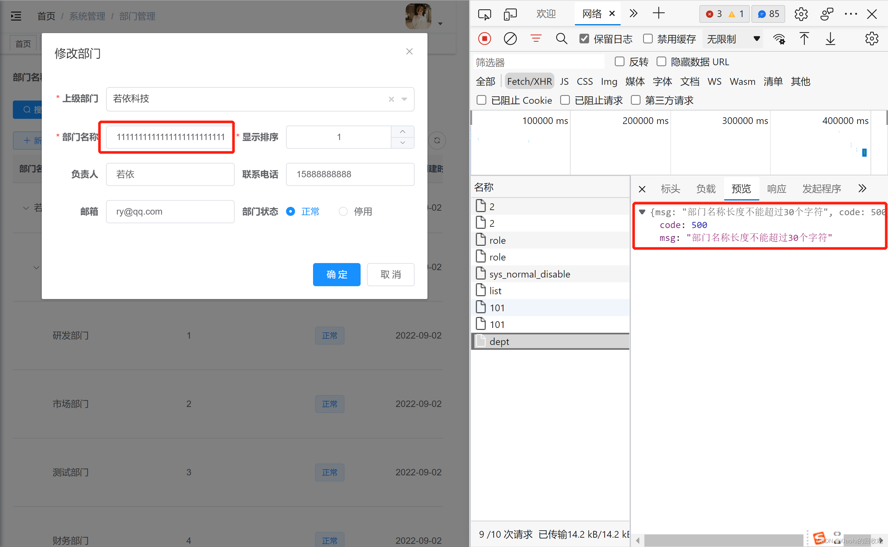The image size is (888, 547).
Task: Click the 确定 confirm button
Action: pos(336,274)
